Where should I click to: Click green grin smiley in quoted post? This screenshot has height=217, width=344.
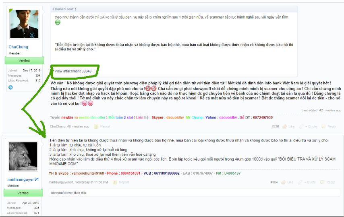coord(58,22)
